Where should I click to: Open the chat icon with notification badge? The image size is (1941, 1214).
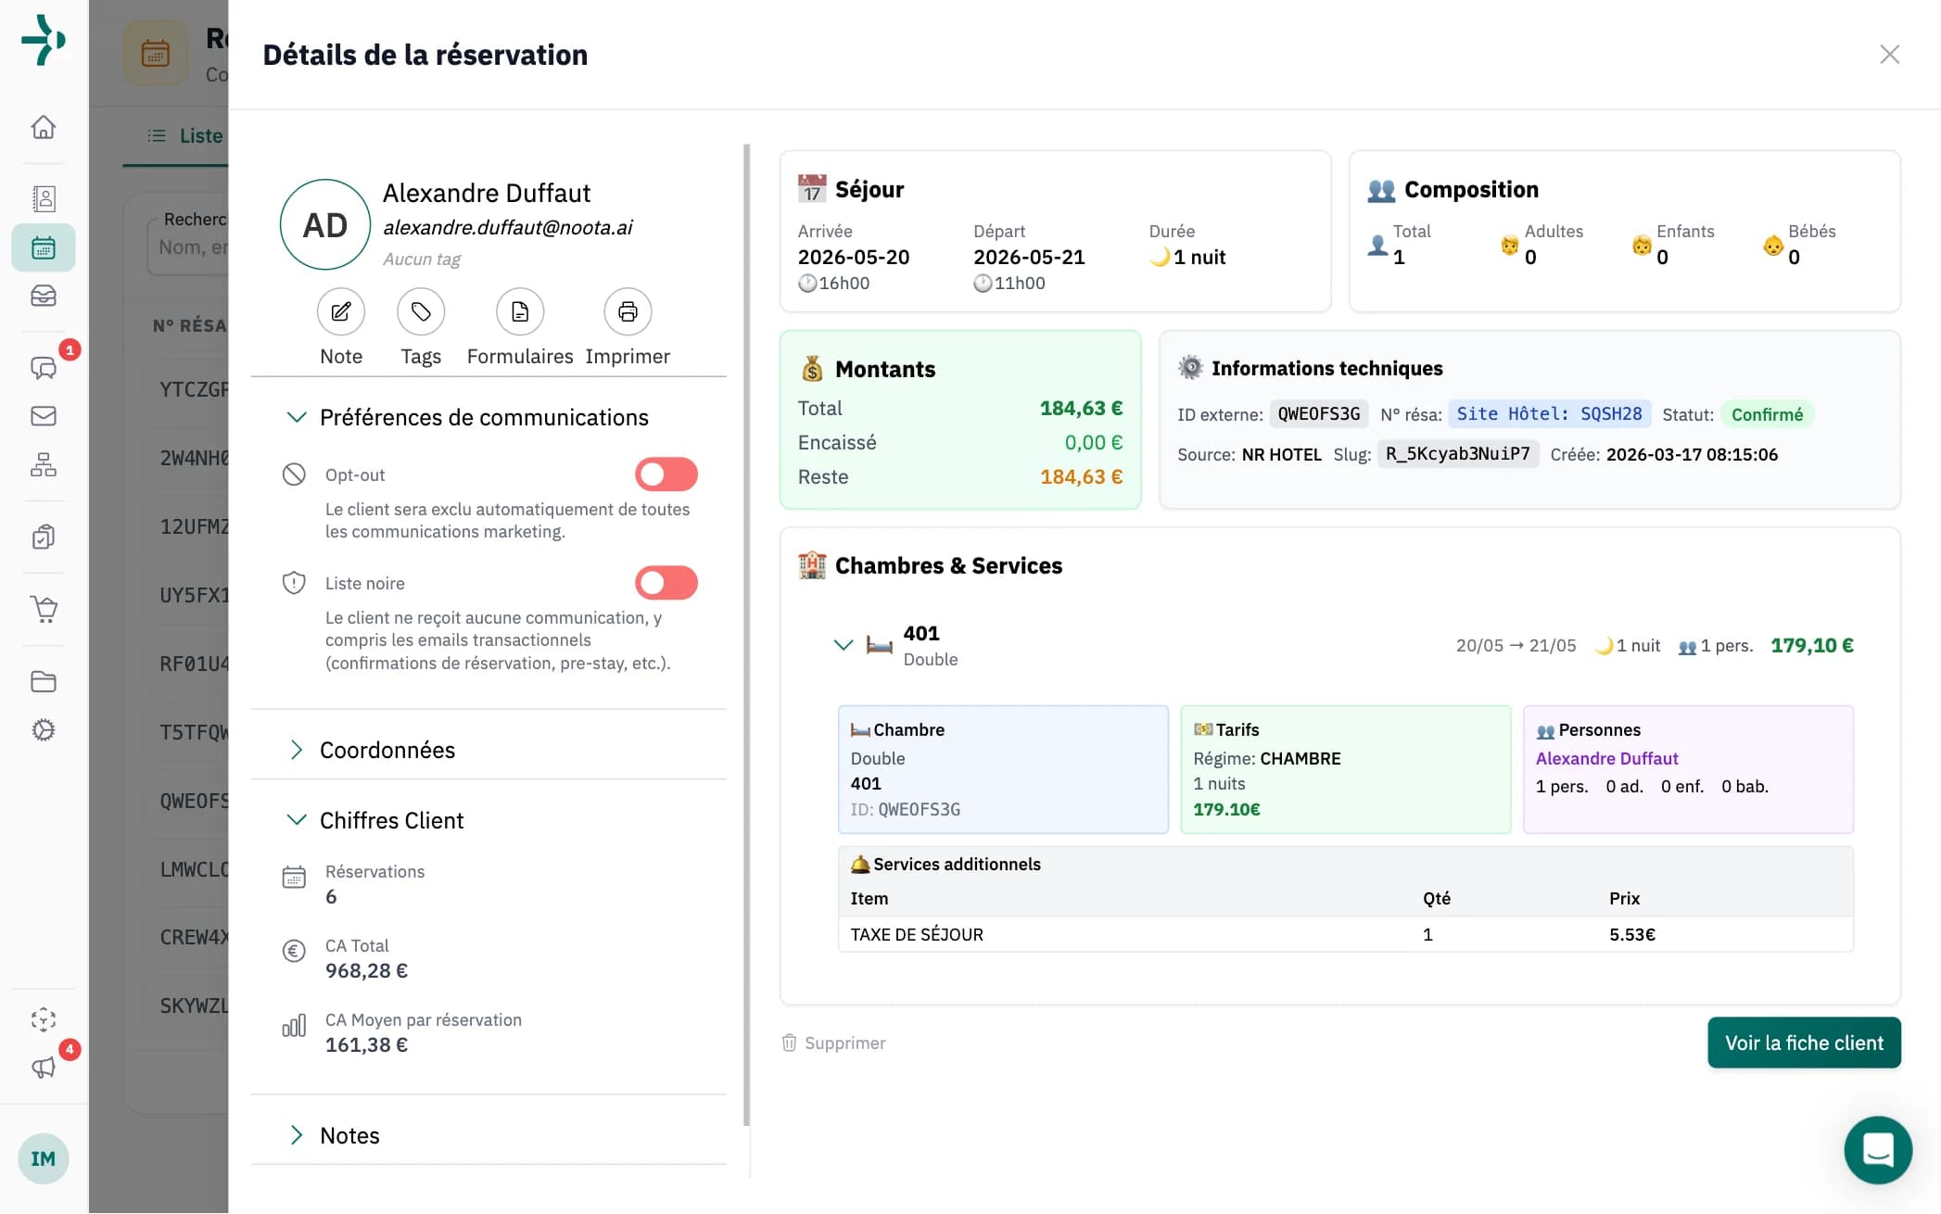[x=43, y=367]
